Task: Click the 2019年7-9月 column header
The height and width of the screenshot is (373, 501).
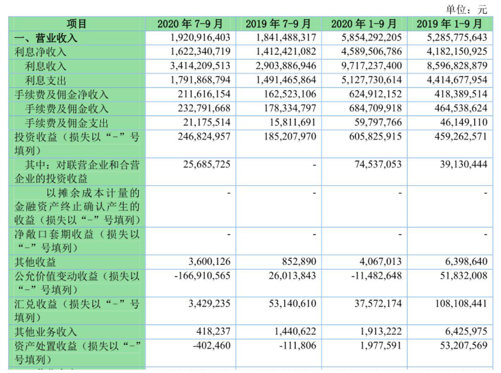Action: [x=278, y=24]
